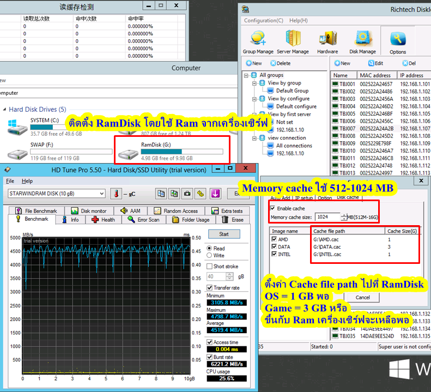This screenshot has width=431, height=392.
Task: Select the Write radio button
Action: [209, 255]
